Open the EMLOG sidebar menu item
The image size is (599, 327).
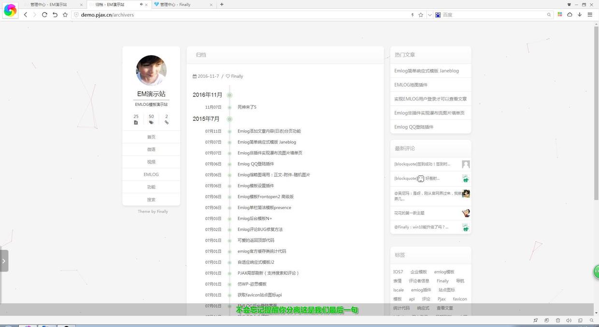click(x=151, y=174)
